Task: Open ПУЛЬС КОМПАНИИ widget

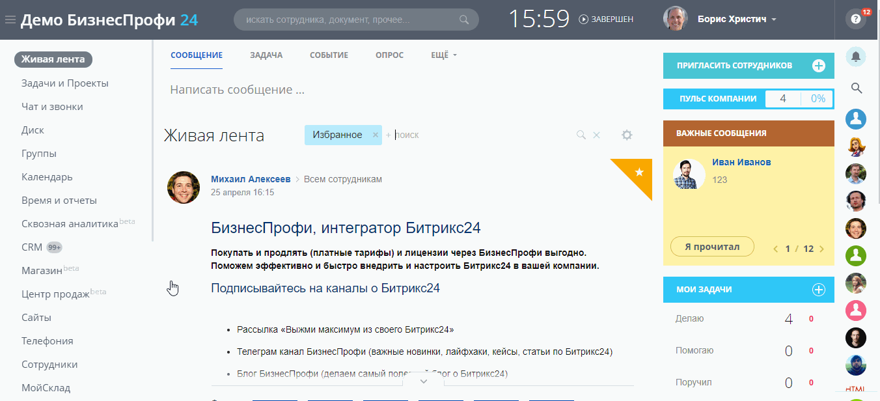Action: click(749, 99)
